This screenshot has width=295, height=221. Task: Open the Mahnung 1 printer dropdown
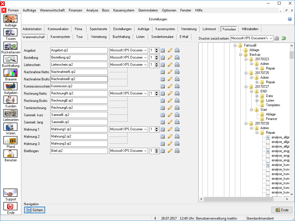[145, 129]
